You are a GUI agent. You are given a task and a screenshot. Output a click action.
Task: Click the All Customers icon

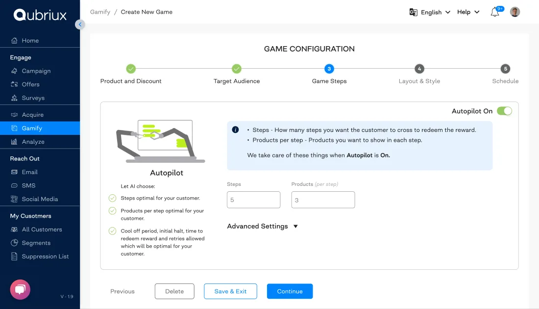tap(14, 230)
